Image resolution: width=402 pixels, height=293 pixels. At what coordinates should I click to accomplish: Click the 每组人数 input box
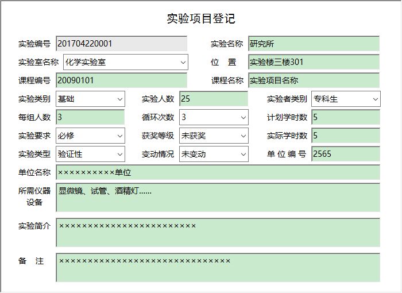pyautogui.click(x=90, y=118)
